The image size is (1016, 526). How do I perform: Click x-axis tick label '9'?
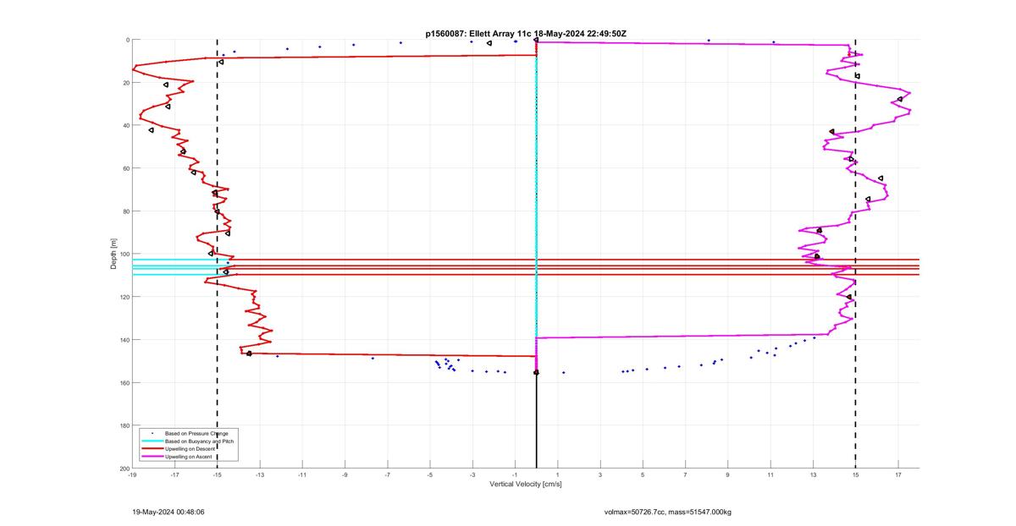point(727,475)
